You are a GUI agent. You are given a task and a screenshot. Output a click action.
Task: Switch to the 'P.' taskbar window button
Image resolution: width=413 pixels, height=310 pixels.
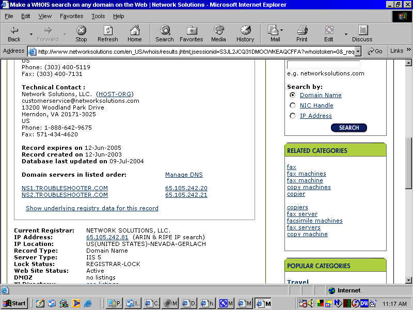[x=115, y=303]
